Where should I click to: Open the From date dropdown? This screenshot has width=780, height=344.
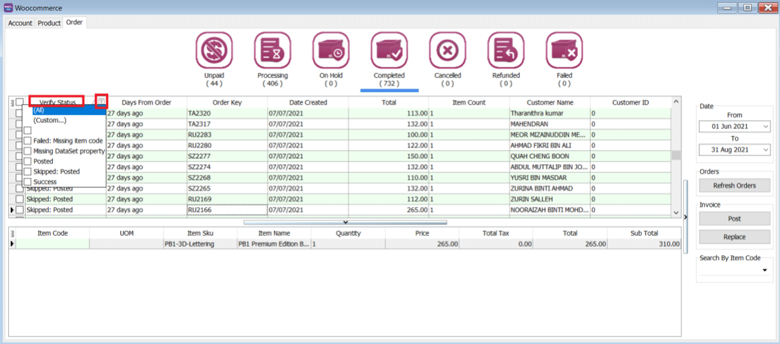pos(765,127)
